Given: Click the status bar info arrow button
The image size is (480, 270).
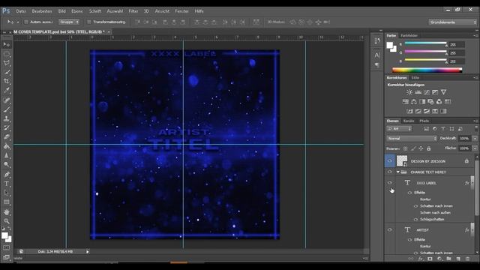Looking at the screenshot, I should pyautogui.click(x=87, y=252).
